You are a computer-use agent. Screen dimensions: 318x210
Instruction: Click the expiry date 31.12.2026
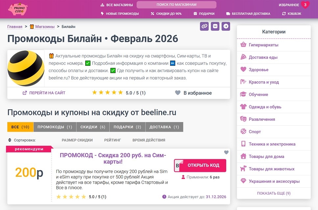[x=216, y=197]
